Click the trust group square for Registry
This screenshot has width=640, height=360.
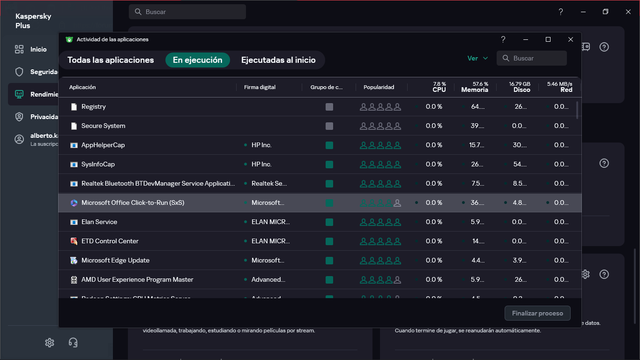click(x=329, y=107)
